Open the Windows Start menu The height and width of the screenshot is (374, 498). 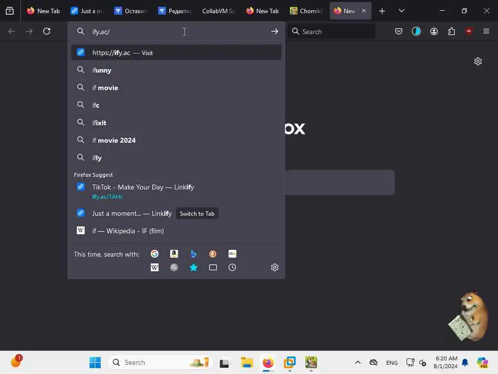coord(95,362)
